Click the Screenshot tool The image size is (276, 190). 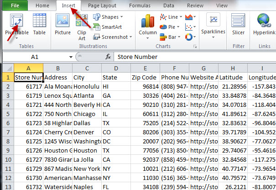[112, 37]
